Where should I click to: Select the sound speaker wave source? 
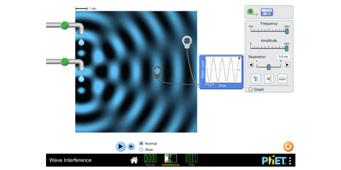(x=269, y=79)
